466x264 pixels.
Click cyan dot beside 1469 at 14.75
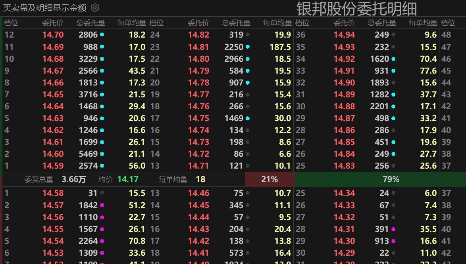(x=248, y=118)
